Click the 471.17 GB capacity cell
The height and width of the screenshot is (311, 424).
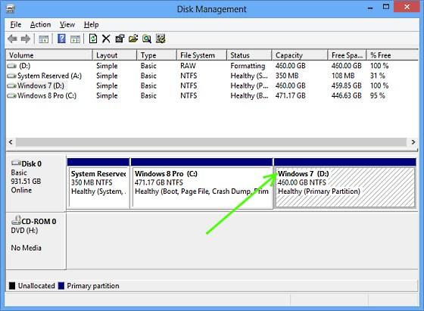pos(291,95)
